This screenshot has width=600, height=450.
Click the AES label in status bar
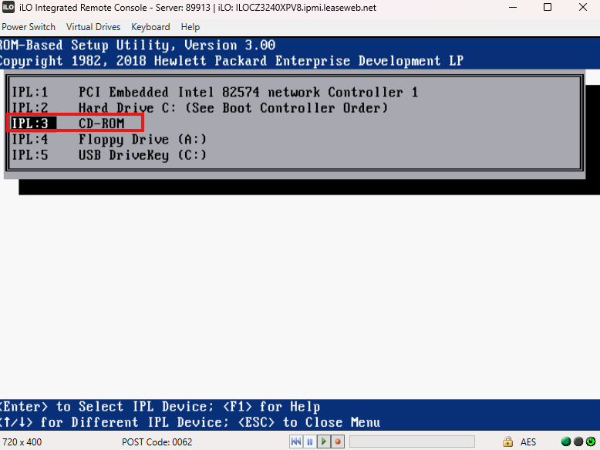[528, 442]
